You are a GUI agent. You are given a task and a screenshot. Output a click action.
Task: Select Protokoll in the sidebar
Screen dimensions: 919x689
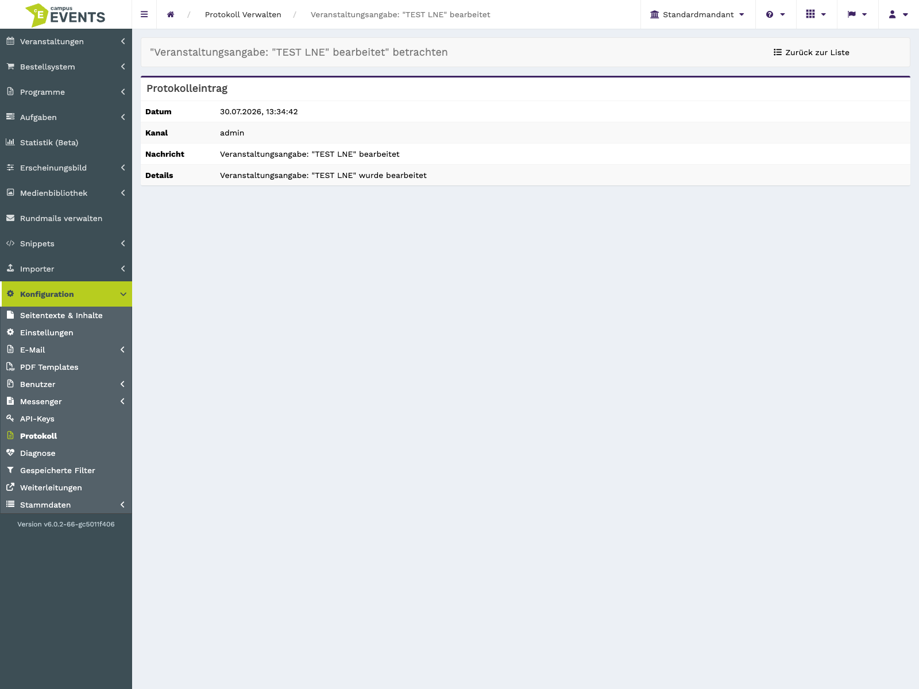coord(66,436)
